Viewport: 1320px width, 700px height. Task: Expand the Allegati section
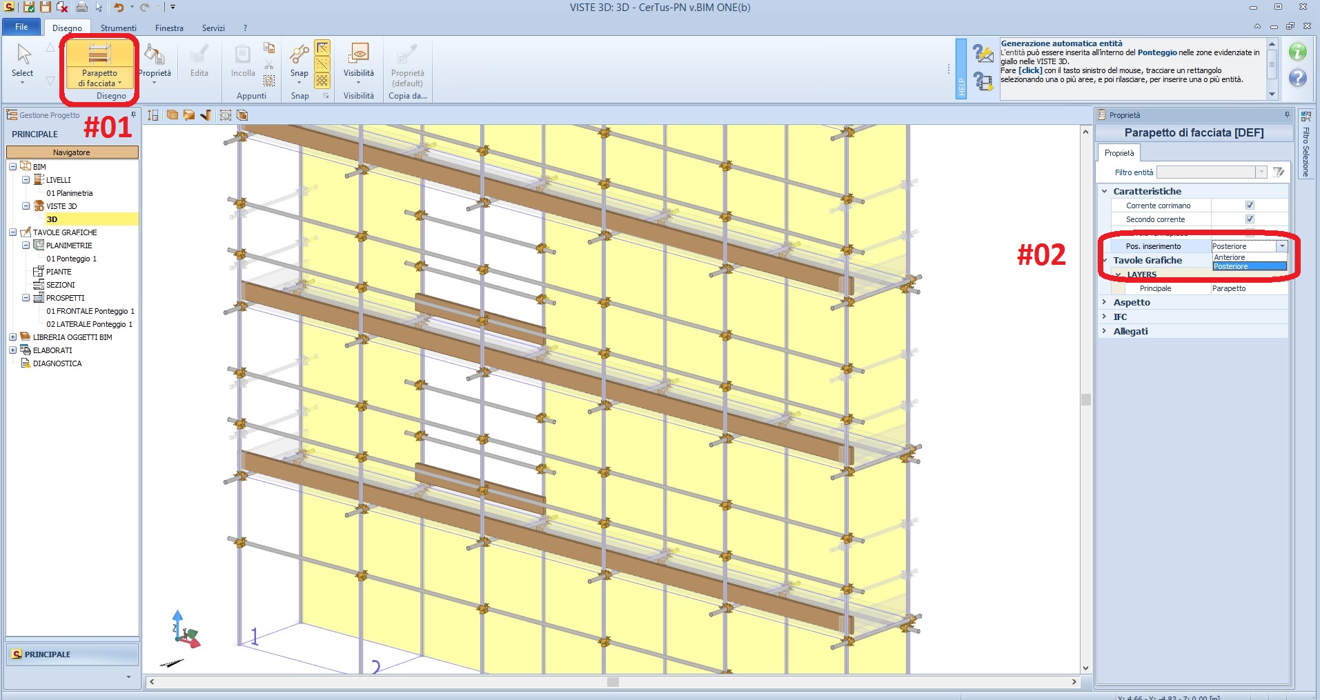[1105, 331]
